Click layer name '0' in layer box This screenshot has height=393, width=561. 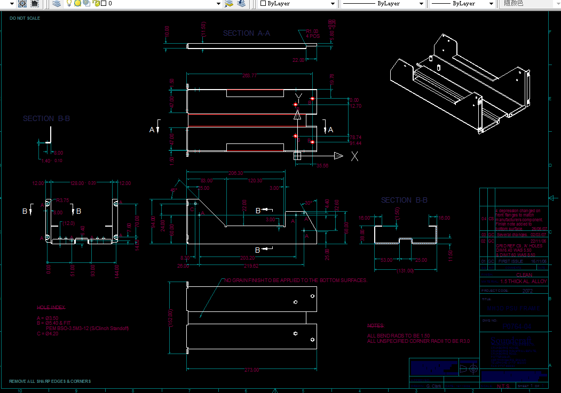click(110, 3)
